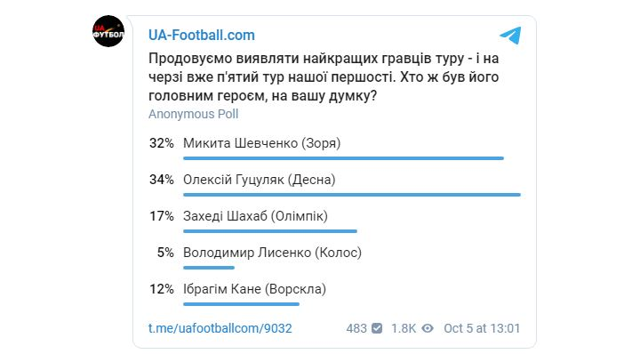Click the 483 votes count
This screenshot has width=624, height=354.
356,328
